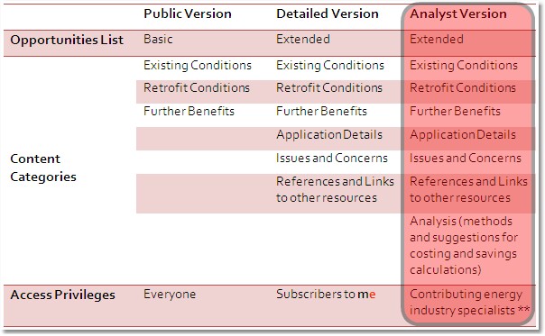The height and width of the screenshot is (336, 545).
Task: Click the Opportunities List row label
Action: 67,40
